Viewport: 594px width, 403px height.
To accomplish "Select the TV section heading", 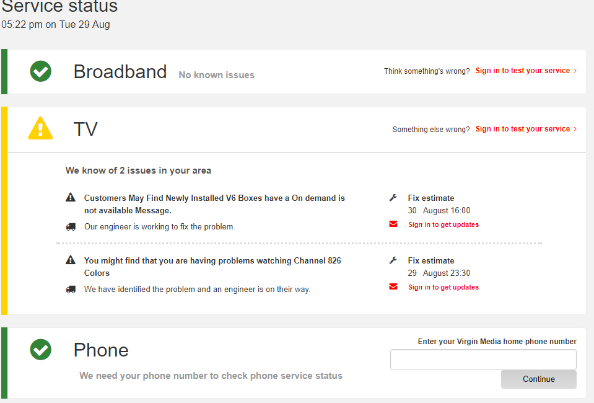I will tap(85, 129).
